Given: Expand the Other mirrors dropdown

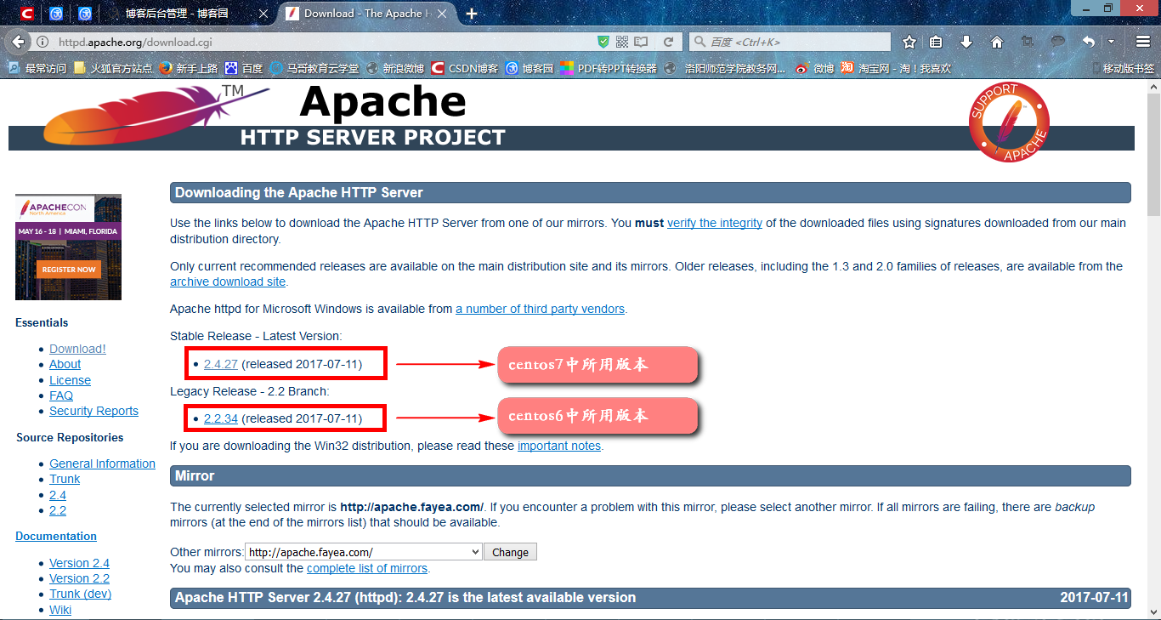Looking at the screenshot, I should tap(364, 552).
